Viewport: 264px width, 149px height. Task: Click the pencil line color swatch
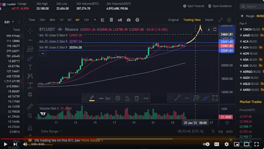(92, 98)
